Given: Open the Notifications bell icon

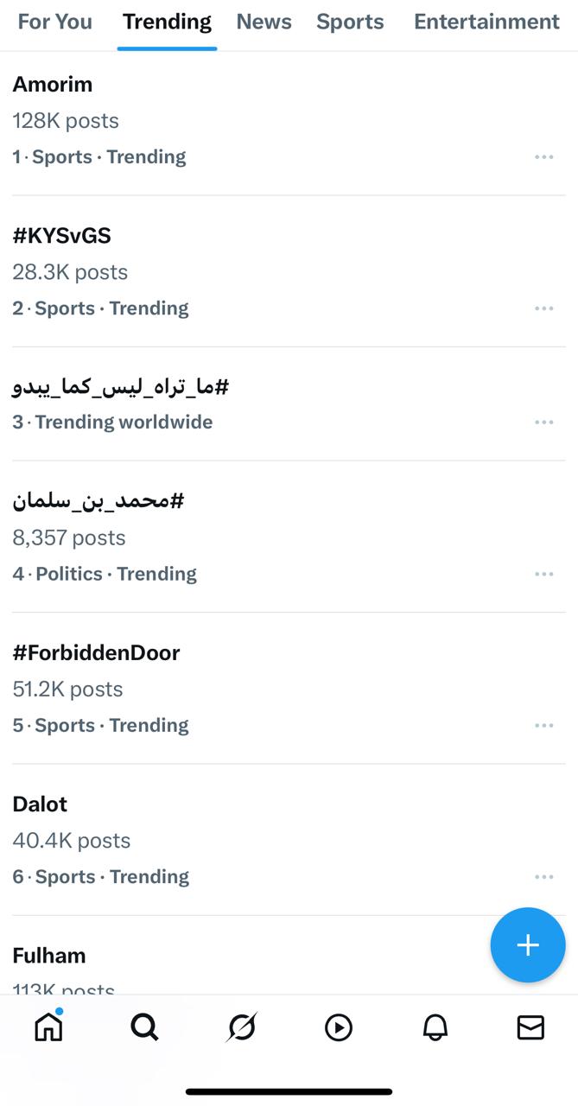Looking at the screenshot, I should click(435, 1027).
